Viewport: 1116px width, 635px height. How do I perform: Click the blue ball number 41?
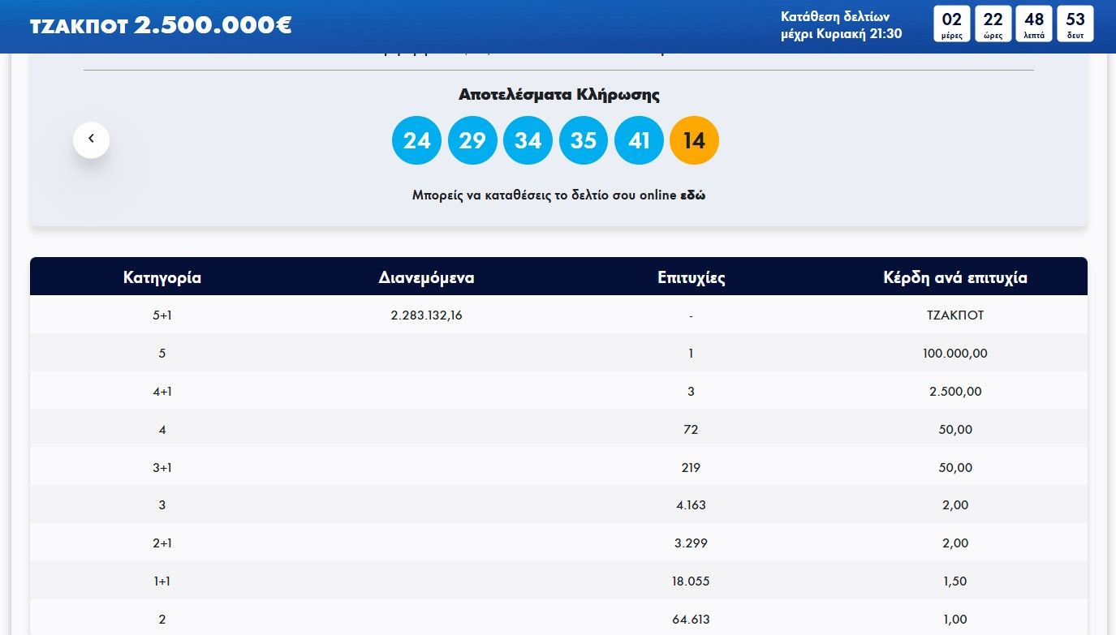(639, 140)
